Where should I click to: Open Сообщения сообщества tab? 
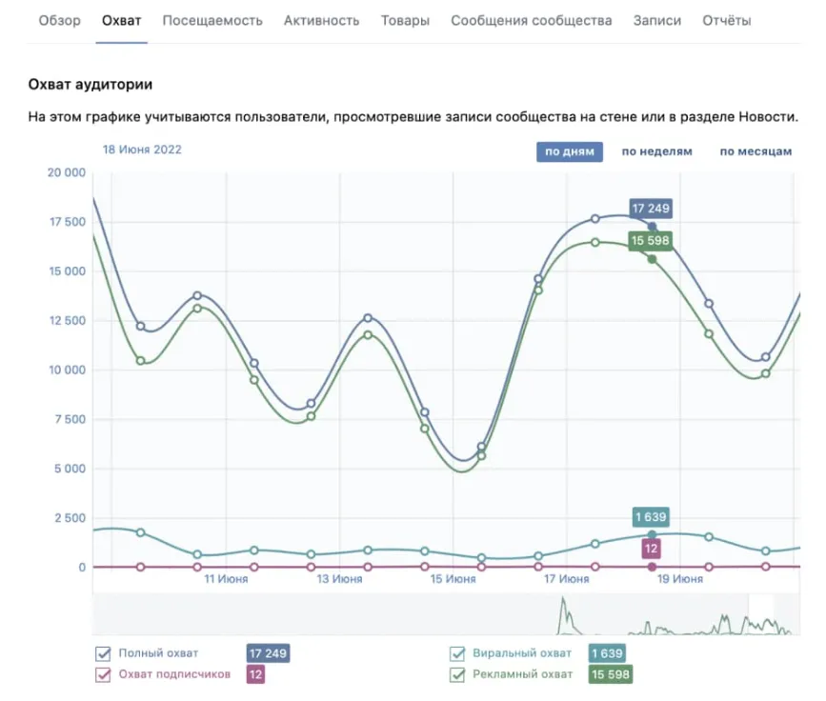[x=531, y=21]
